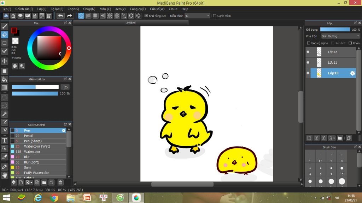Click the Windows Start button
This screenshot has height=203, width=362.
pos(6,198)
